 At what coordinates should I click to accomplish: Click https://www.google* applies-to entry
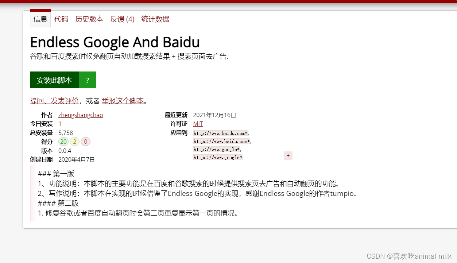coord(218,157)
